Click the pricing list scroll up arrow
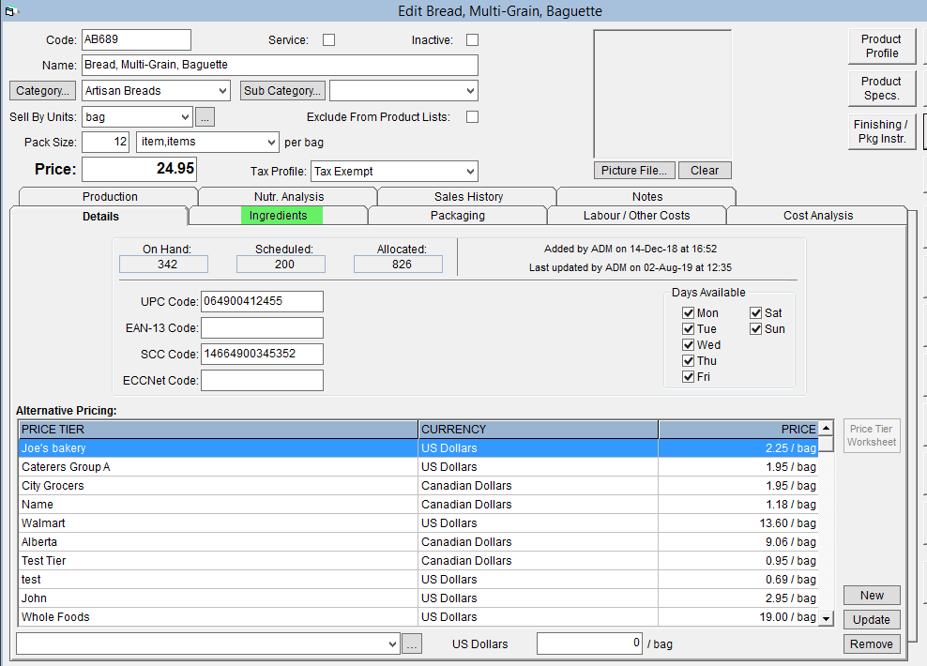 (827, 429)
